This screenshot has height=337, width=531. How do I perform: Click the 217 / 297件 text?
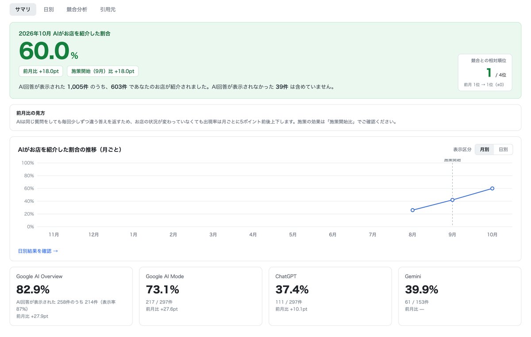(x=158, y=302)
